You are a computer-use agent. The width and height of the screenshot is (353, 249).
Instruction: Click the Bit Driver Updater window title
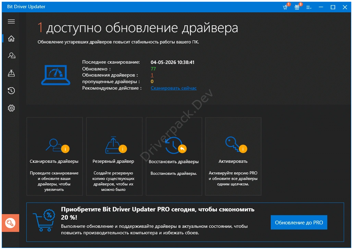26,6
